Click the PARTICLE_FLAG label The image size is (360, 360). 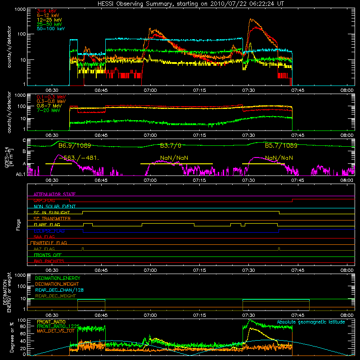coord(50,243)
